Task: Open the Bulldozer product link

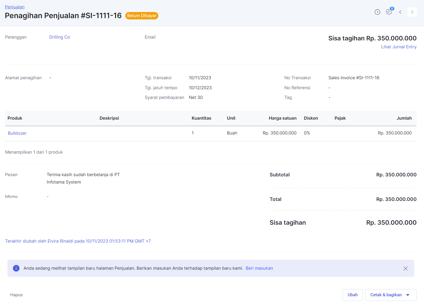Action: 17,133
